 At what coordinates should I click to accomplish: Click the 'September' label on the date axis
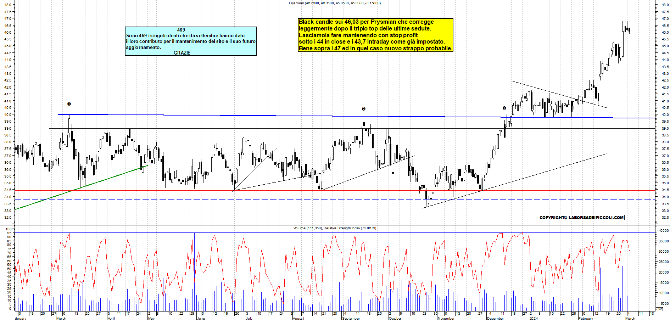(351, 318)
